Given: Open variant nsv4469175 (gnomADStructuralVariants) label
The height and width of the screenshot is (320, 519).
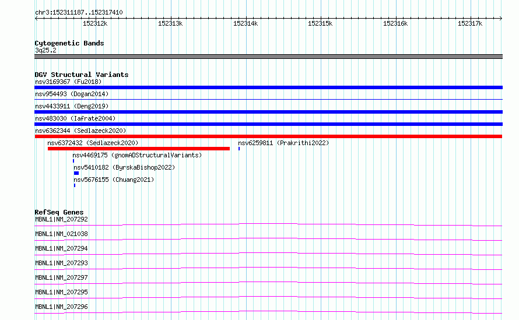Looking at the screenshot, I should [x=137, y=155].
